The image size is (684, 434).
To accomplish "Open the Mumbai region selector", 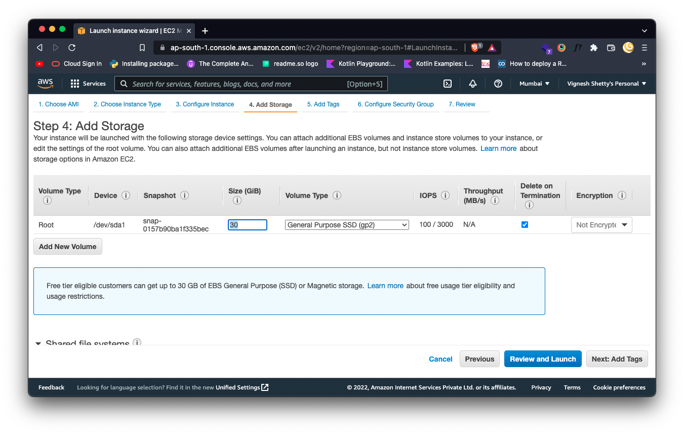I will [x=534, y=84].
